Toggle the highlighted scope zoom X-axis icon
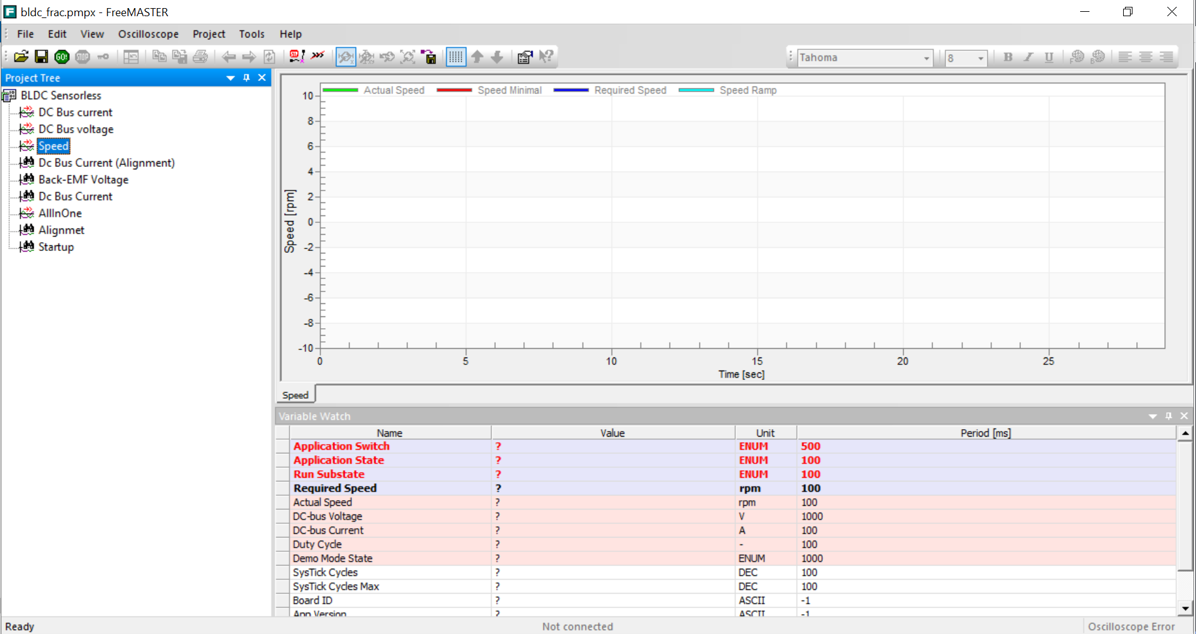This screenshot has height=634, width=1196. (x=346, y=57)
